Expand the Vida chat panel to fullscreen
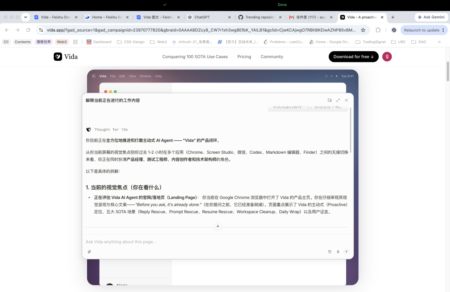The image size is (450, 292). tap(338, 100)
